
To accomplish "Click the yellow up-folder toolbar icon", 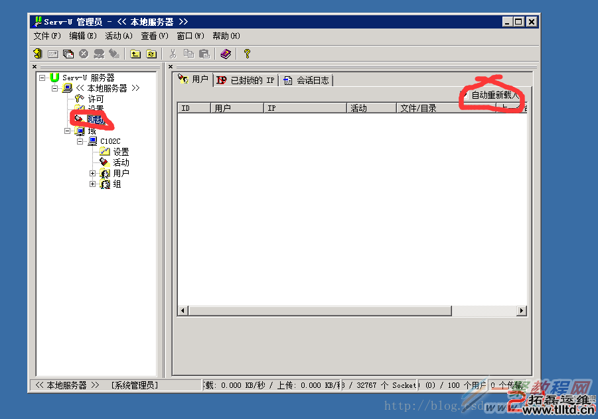I will (135, 54).
